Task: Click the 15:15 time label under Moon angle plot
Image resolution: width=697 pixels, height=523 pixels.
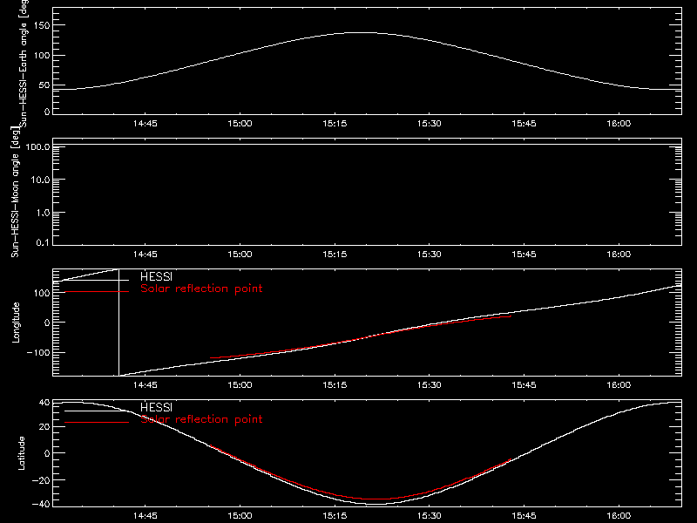Action: tap(335, 254)
